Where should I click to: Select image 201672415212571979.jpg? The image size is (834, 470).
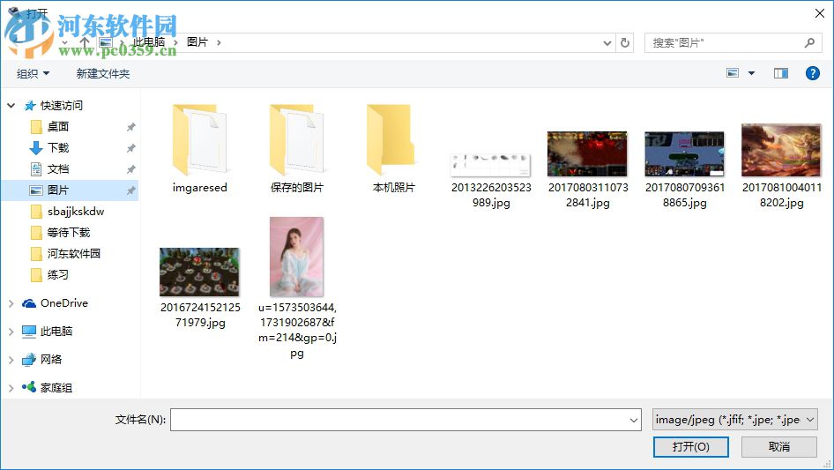point(199,287)
